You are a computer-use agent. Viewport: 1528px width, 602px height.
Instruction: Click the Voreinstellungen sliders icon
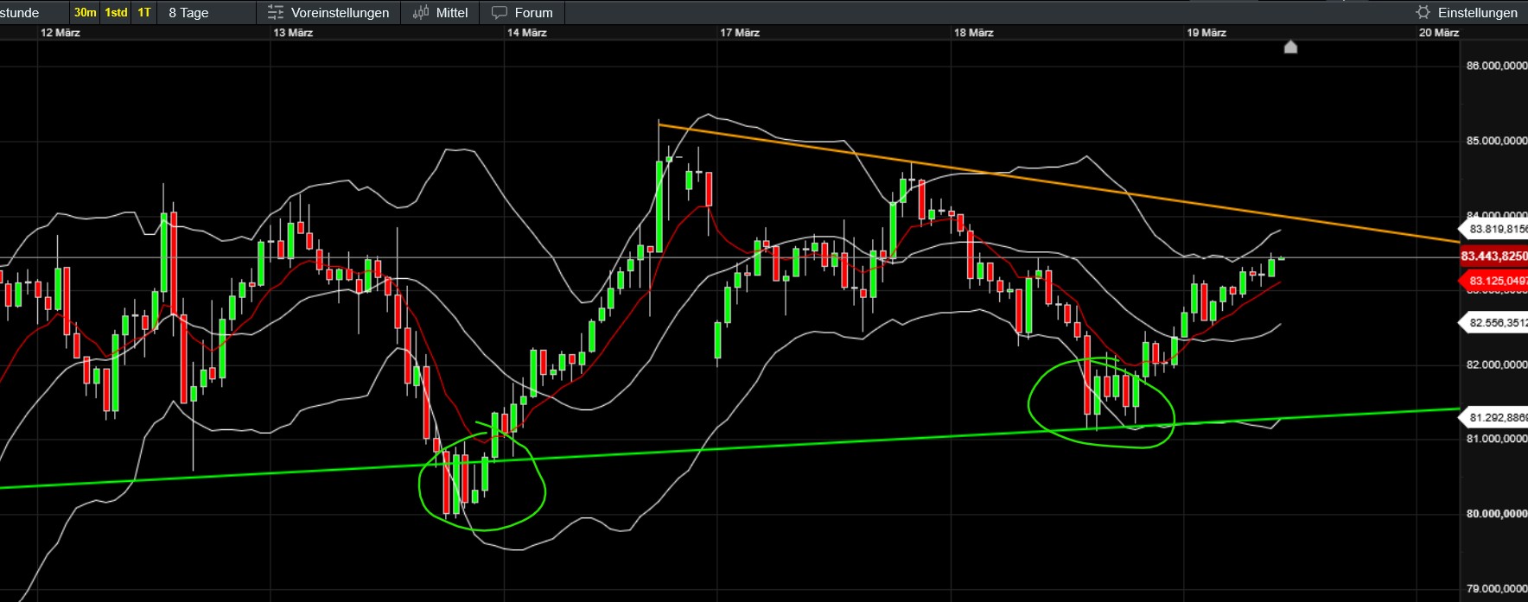click(276, 12)
